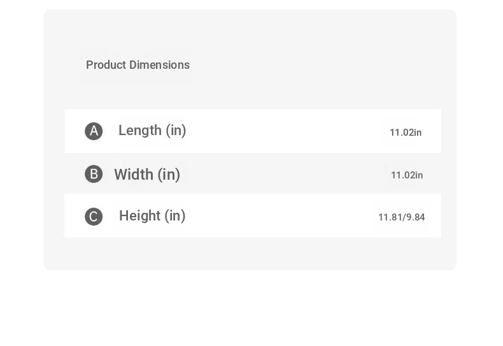Click the Width (in) label

(x=147, y=175)
